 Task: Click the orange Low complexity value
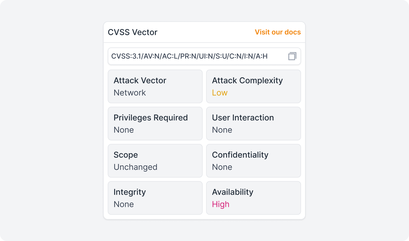220,93
